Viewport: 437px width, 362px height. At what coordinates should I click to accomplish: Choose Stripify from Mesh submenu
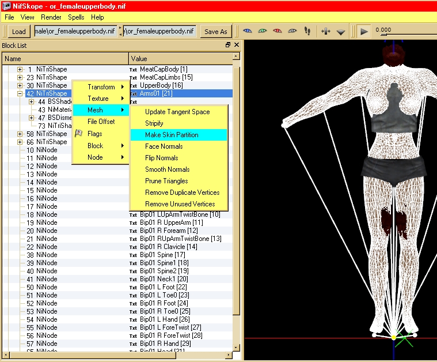point(178,123)
